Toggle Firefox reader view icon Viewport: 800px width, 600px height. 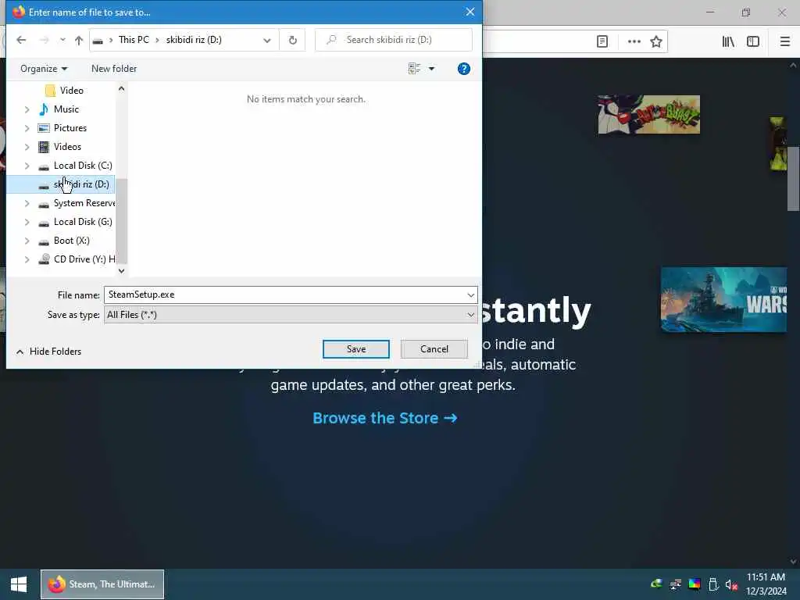click(602, 42)
